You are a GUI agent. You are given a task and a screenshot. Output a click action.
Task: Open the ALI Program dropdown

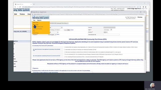(52, 35)
